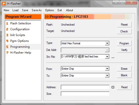This screenshot has height=105, width=139.
Task: Click the Reset button
Action: tap(124, 24)
